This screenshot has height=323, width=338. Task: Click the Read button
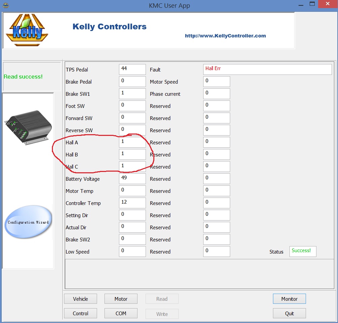pyautogui.click(x=162, y=299)
